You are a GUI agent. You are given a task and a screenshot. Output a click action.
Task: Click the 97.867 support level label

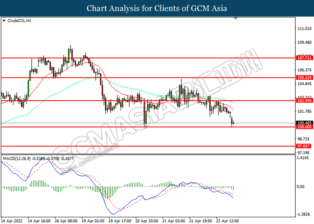tap(303, 146)
